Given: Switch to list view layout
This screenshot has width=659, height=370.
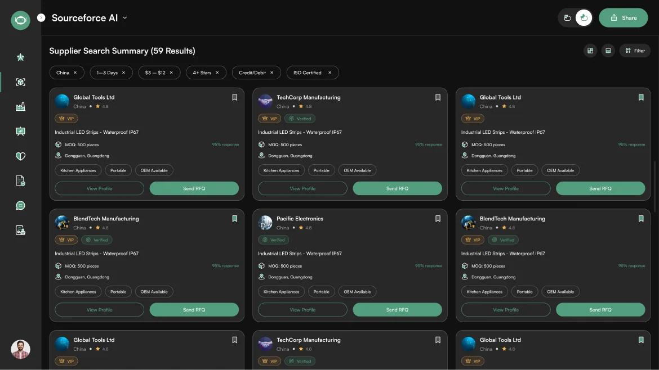Looking at the screenshot, I should pos(608,51).
